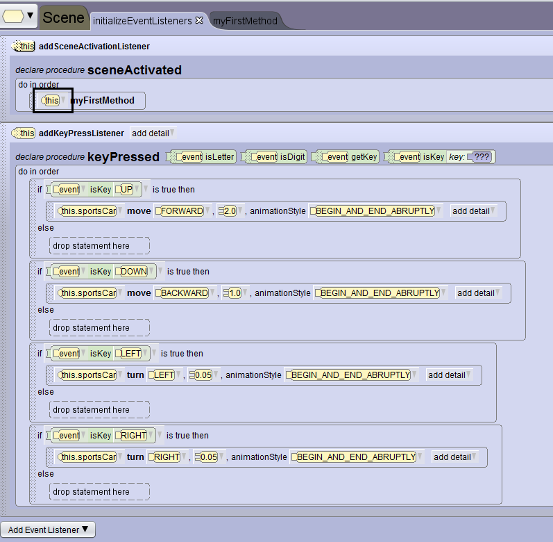Click event tile in UP condition

tap(67, 190)
